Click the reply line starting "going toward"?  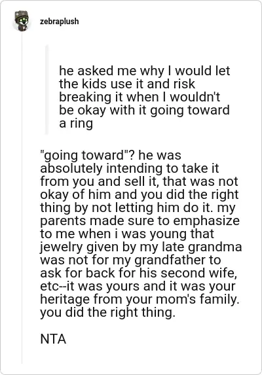[x=111, y=155]
